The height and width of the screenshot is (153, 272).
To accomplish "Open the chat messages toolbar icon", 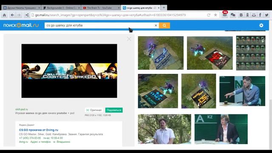I will pos(233,15).
